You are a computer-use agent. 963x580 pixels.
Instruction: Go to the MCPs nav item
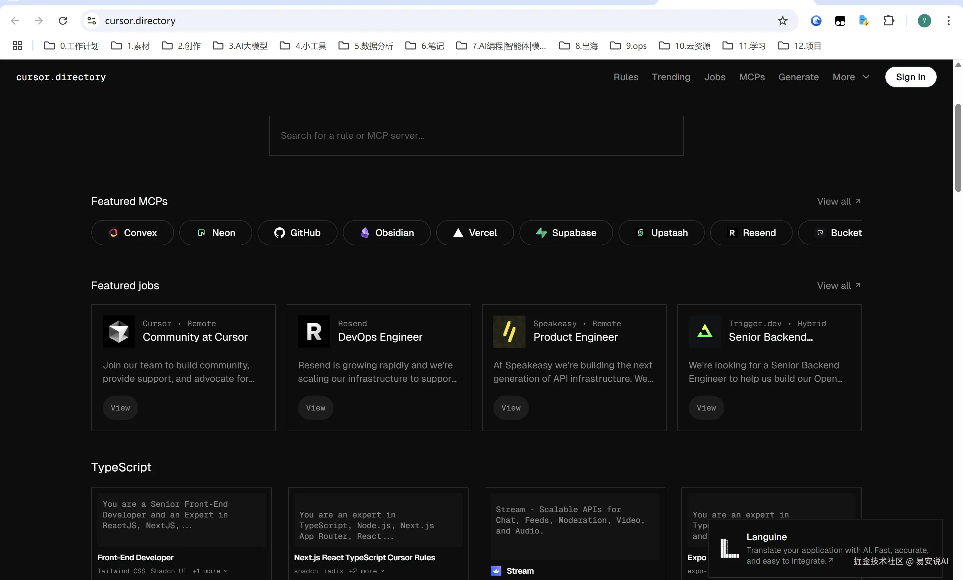click(x=752, y=77)
